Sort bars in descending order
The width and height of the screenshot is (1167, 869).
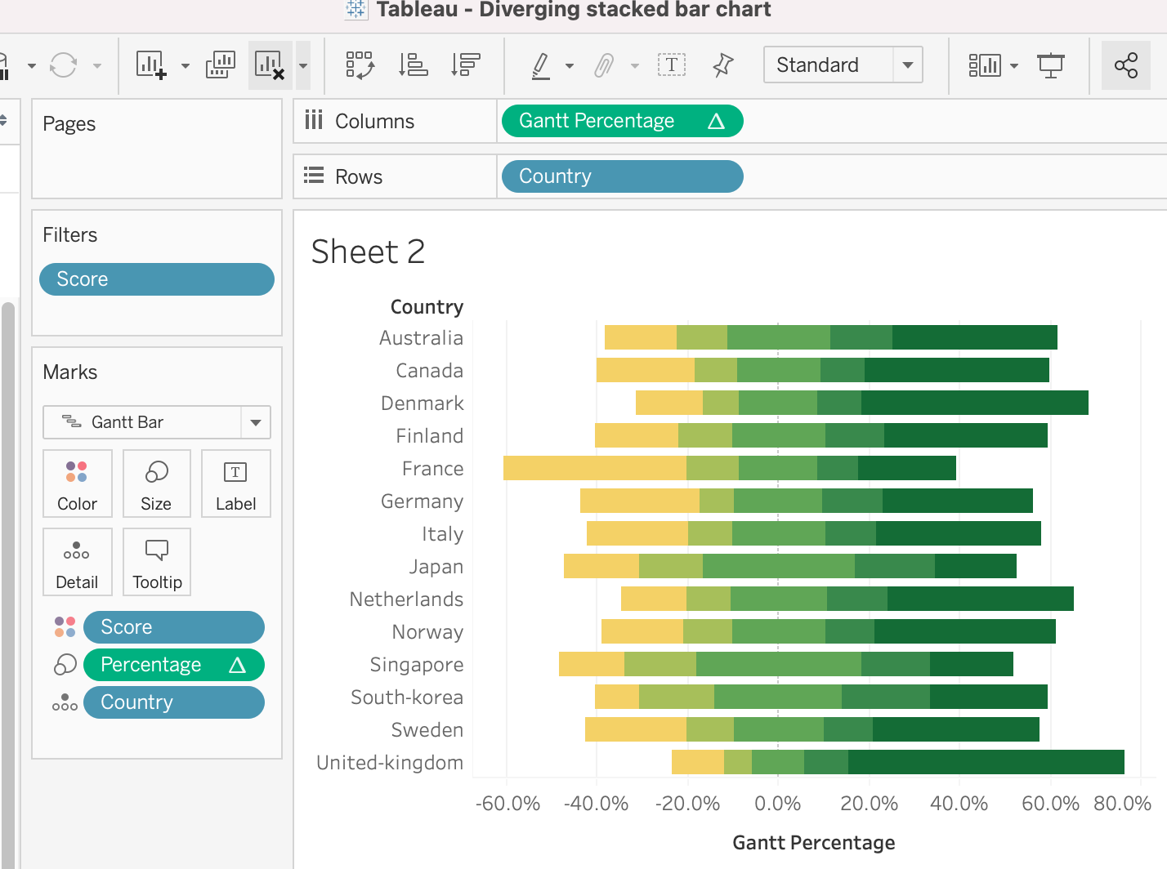tap(466, 65)
